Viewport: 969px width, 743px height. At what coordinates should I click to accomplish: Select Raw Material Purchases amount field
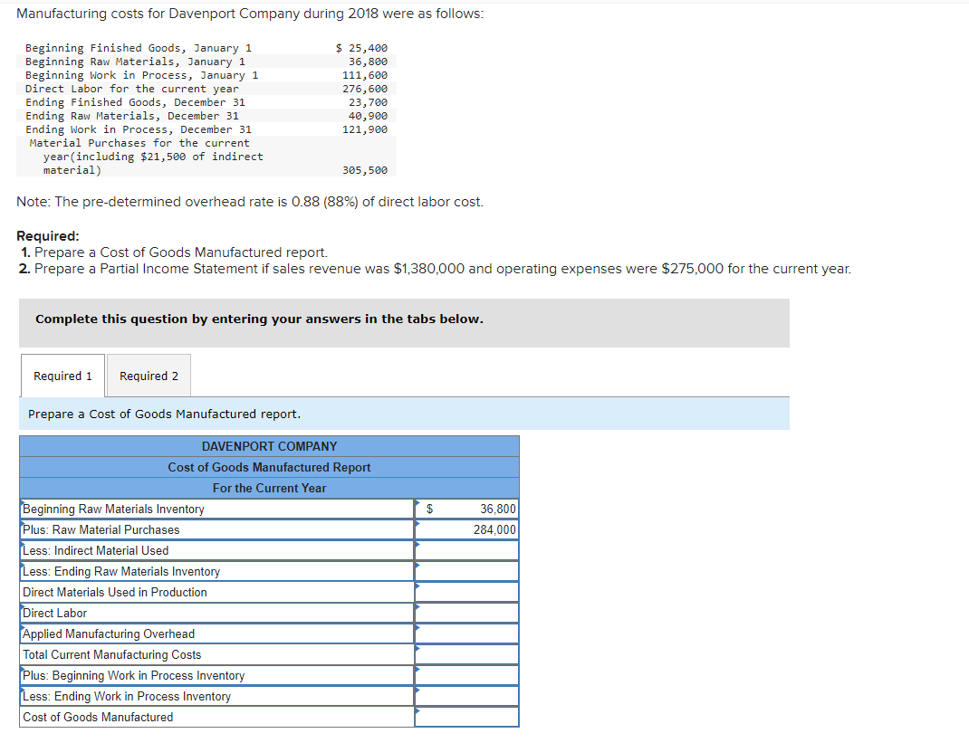[x=466, y=530]
